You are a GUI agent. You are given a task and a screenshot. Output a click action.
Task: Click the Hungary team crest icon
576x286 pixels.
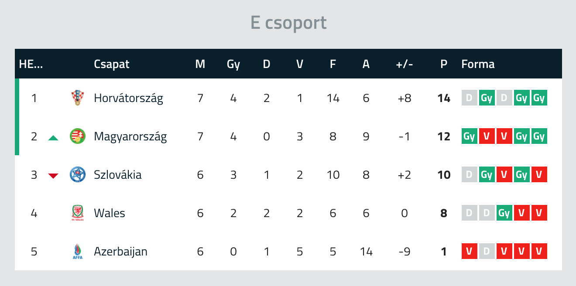pyautogui.click(x=76, y=136)
